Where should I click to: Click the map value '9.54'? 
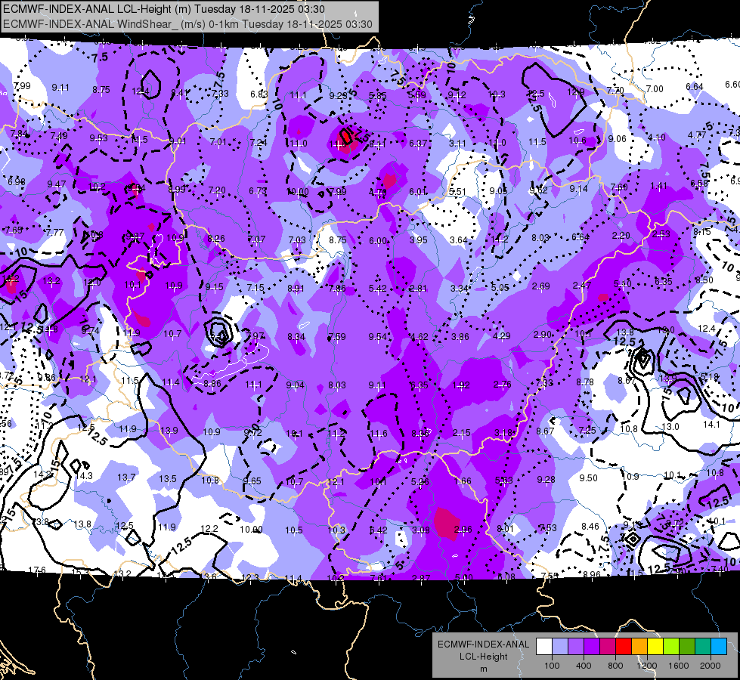point(377,336)
